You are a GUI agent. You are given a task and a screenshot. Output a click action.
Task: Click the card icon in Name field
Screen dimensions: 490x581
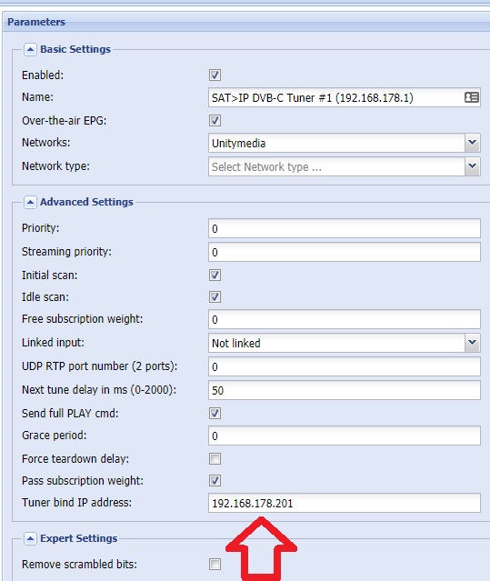[x=472, y=97]
